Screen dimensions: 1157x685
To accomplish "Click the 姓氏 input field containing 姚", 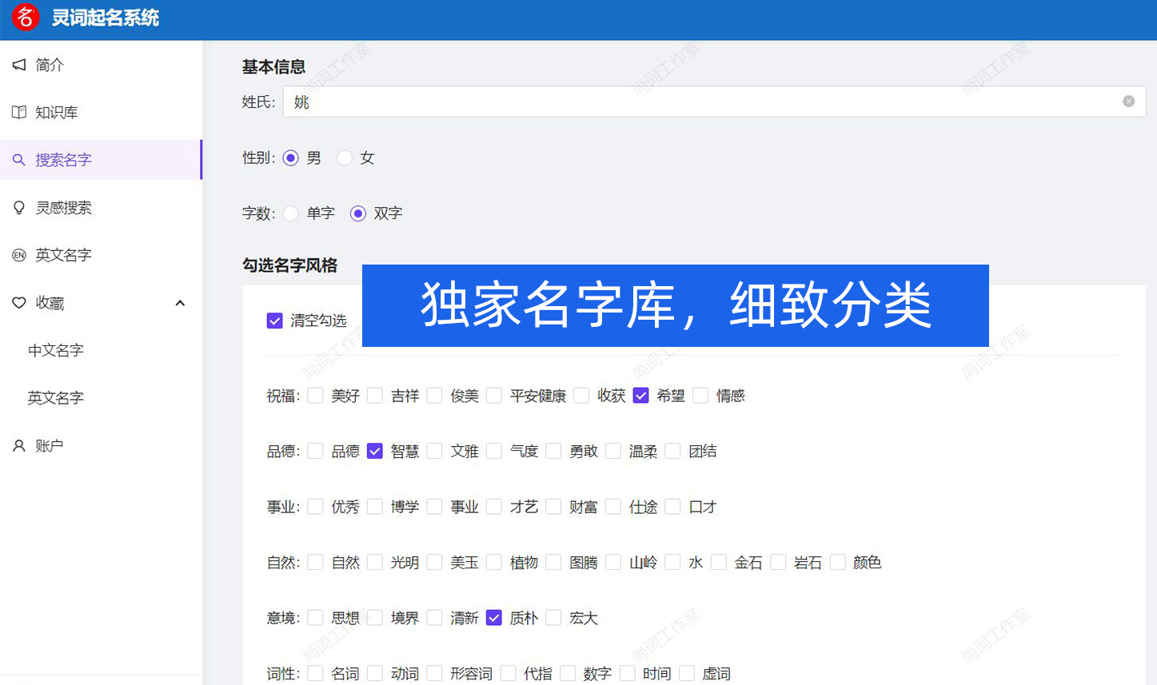I will click(x=714, y=102).
